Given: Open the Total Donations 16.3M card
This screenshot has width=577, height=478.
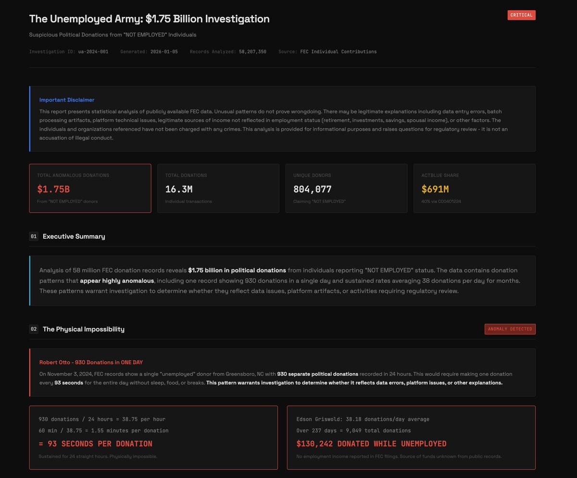Looking at the screenshot, I should 218,188.
